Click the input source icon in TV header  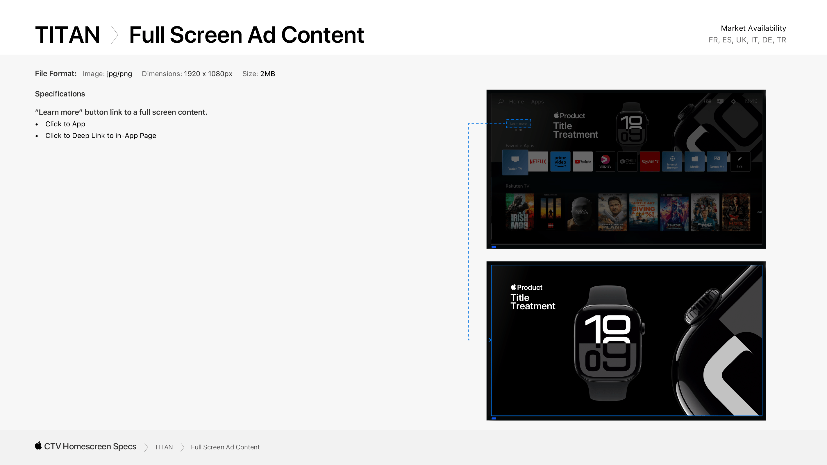click(x=720, y=101)
